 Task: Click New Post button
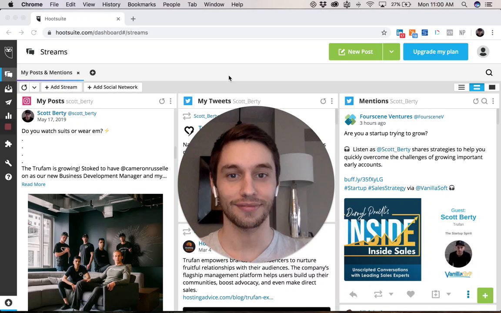click(x=356, y=52)
